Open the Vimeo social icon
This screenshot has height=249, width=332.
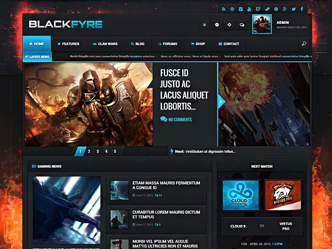pyautogui.click(x=241, y=9)
